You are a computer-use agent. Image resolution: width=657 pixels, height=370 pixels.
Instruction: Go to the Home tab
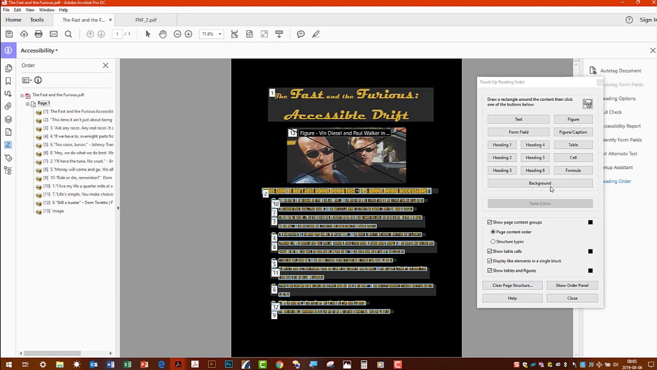click(13, 20)
